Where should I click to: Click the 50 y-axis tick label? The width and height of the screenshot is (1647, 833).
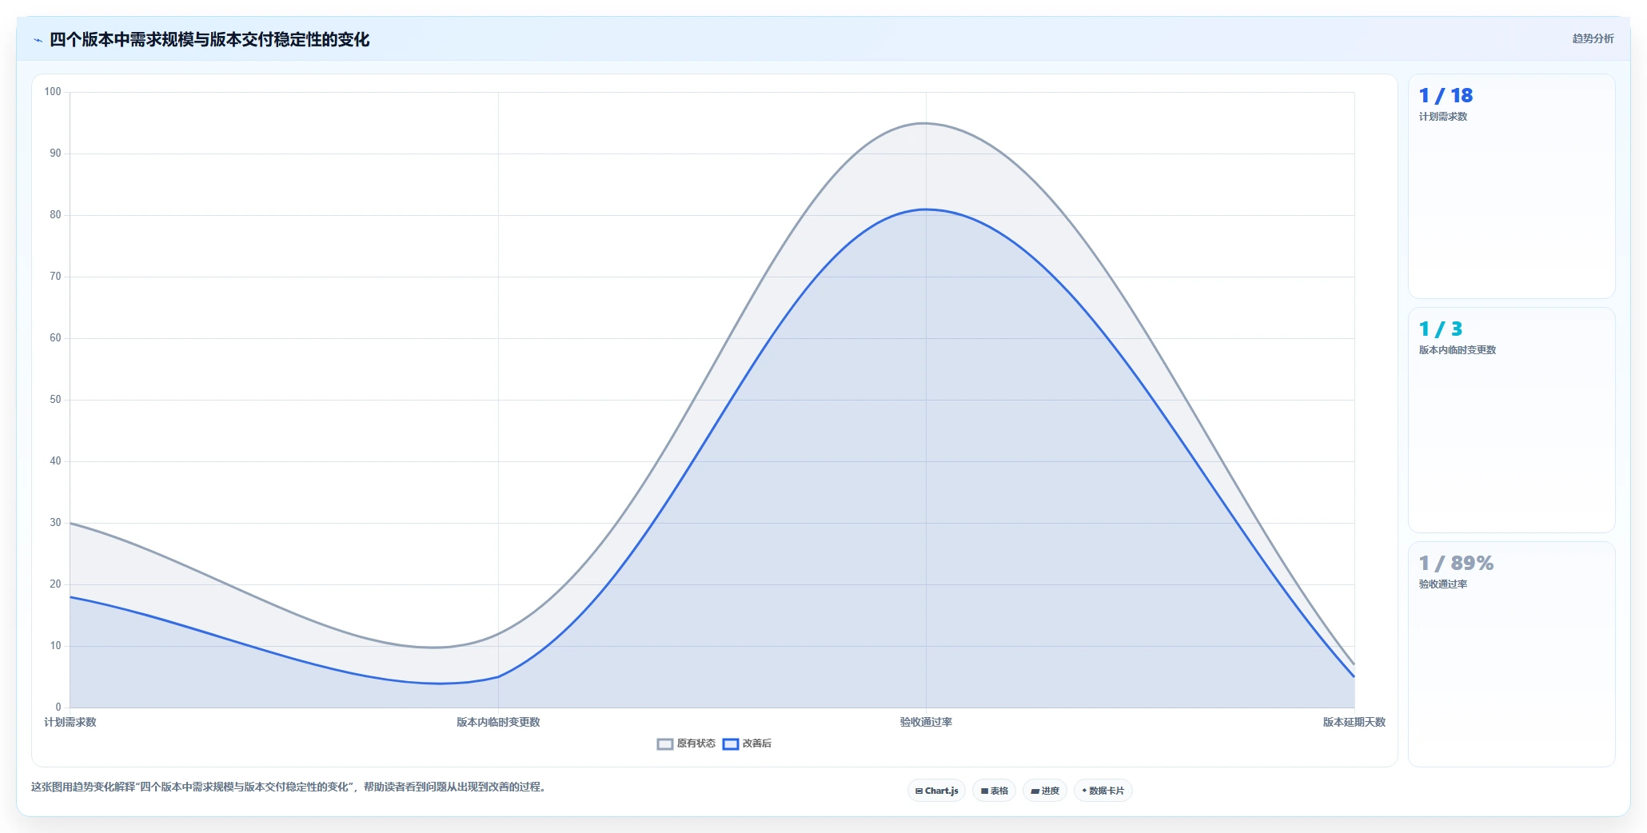55,400
